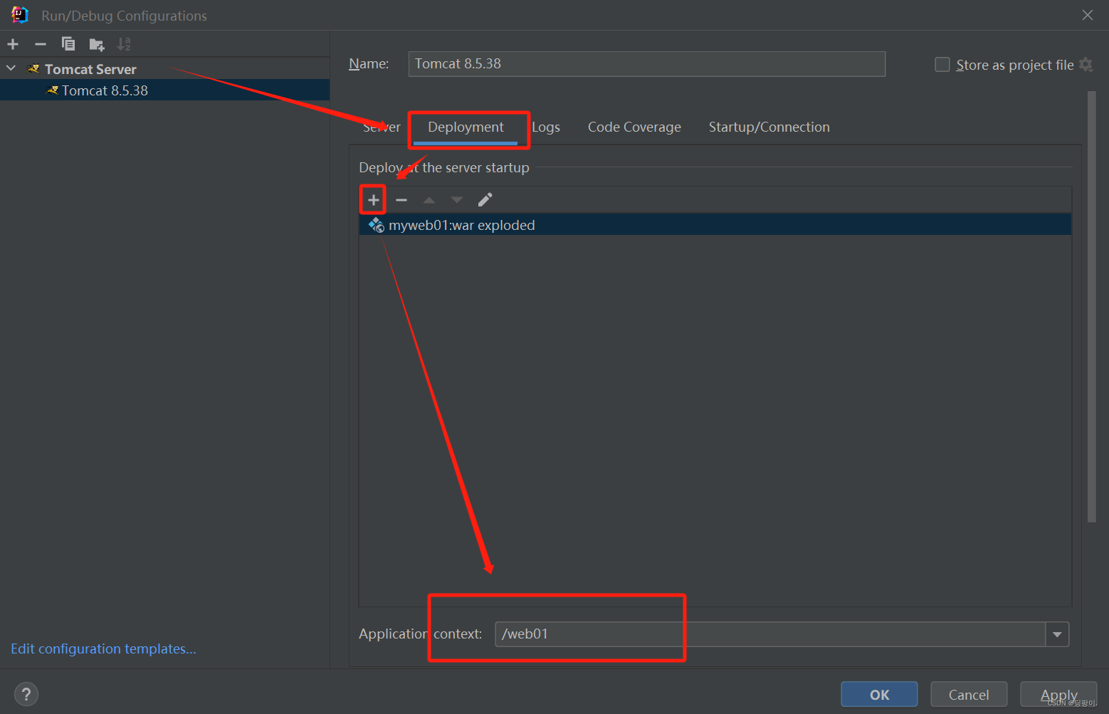Sort configurations alphabetically
This screenshot has width=1109, height=714.
coord(124,44)
